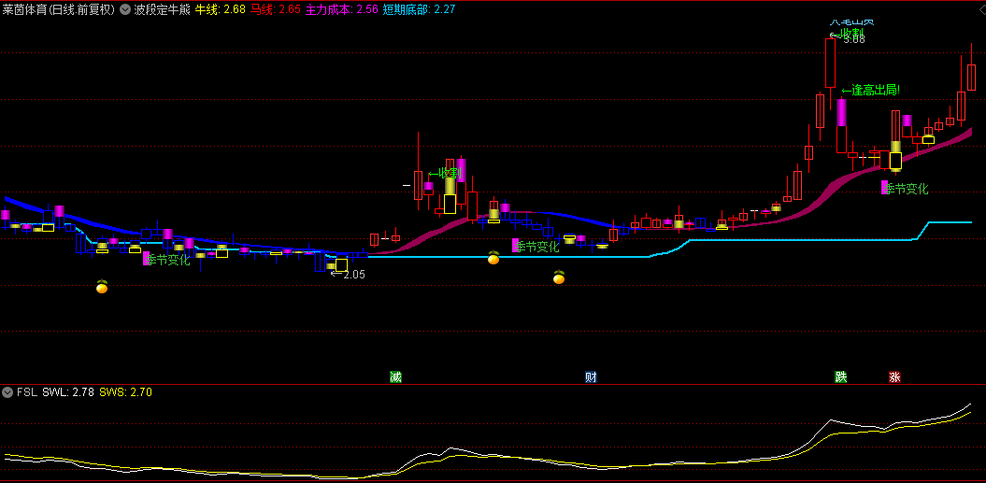Click the 短期底部: 2.27 value label
Image resolution: width=986 pixels, height=483 pixels.
pyautogui.click(x=419, y=9)
